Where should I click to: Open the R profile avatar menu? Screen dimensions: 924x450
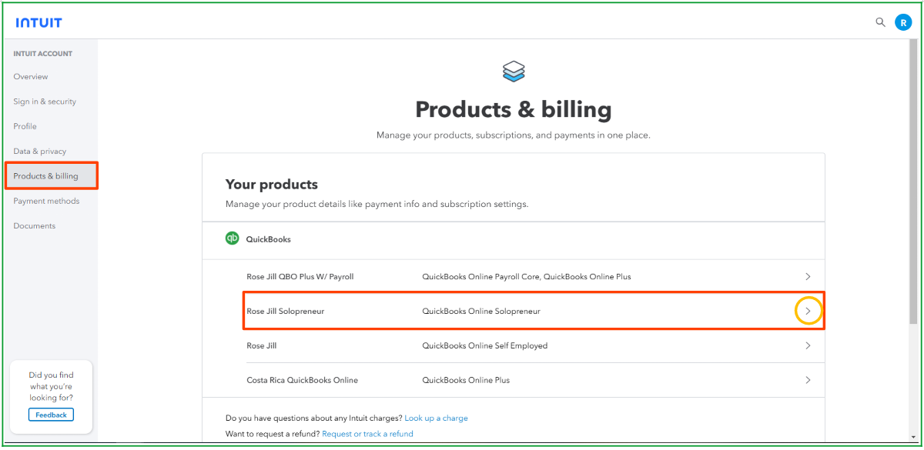coord(903,22)
